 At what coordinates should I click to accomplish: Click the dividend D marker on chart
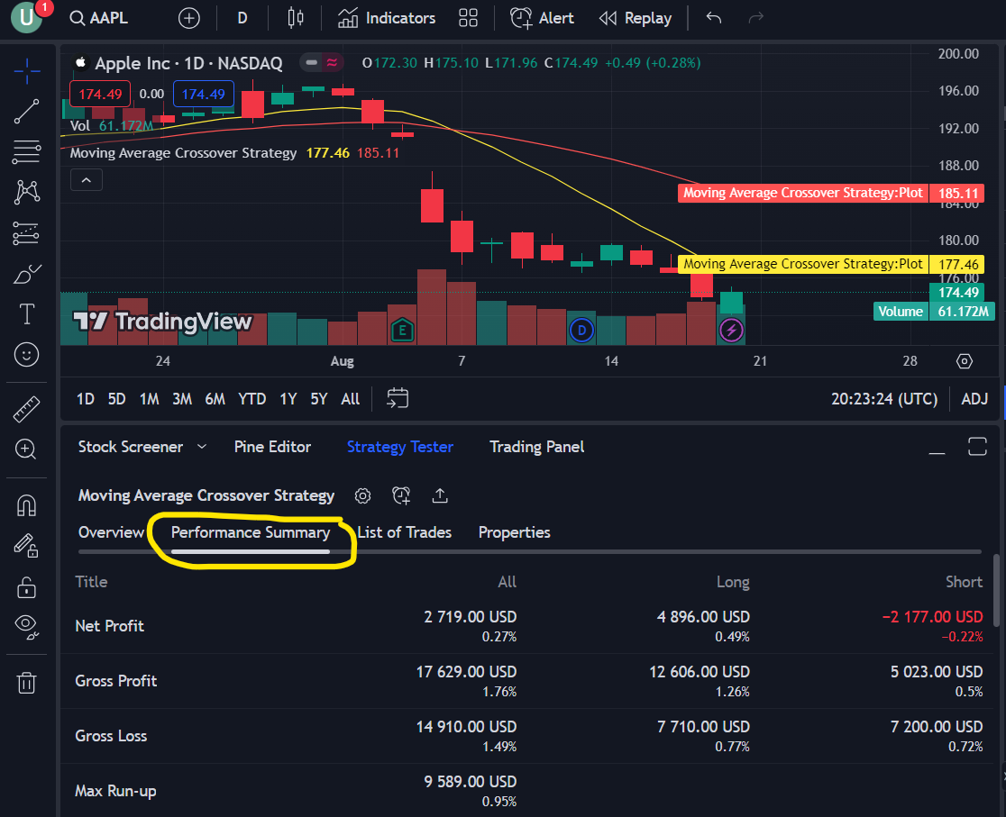581,331
